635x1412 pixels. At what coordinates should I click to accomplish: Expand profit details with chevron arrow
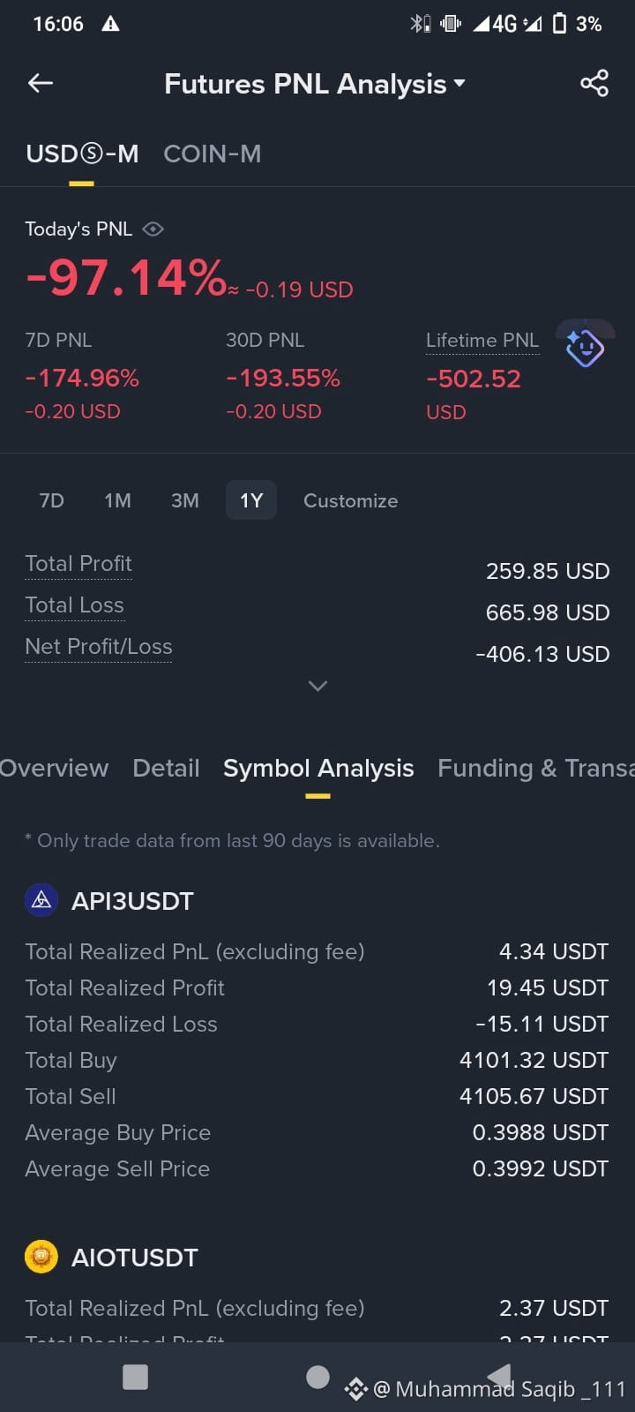317,686
